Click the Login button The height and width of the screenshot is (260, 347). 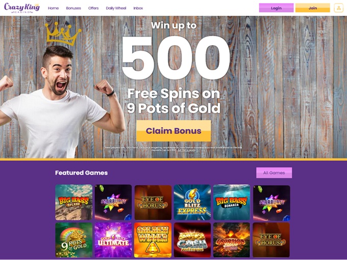tap(276, 8)
